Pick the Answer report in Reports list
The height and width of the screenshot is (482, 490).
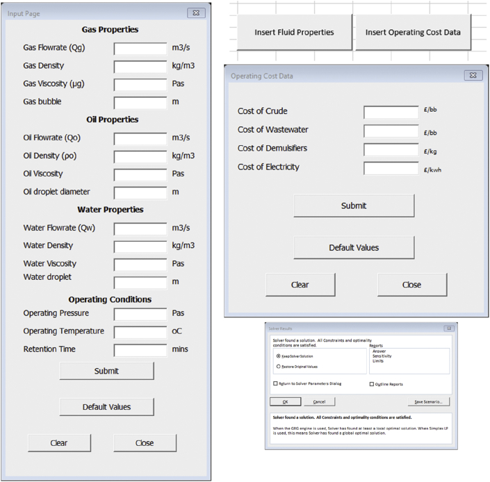pyautogui.click(x=379, y=351)
